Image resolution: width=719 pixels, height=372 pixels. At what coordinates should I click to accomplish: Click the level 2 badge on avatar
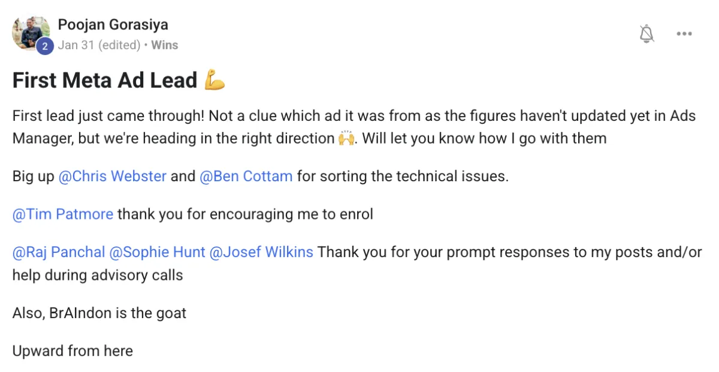click(x=44, y=46)
